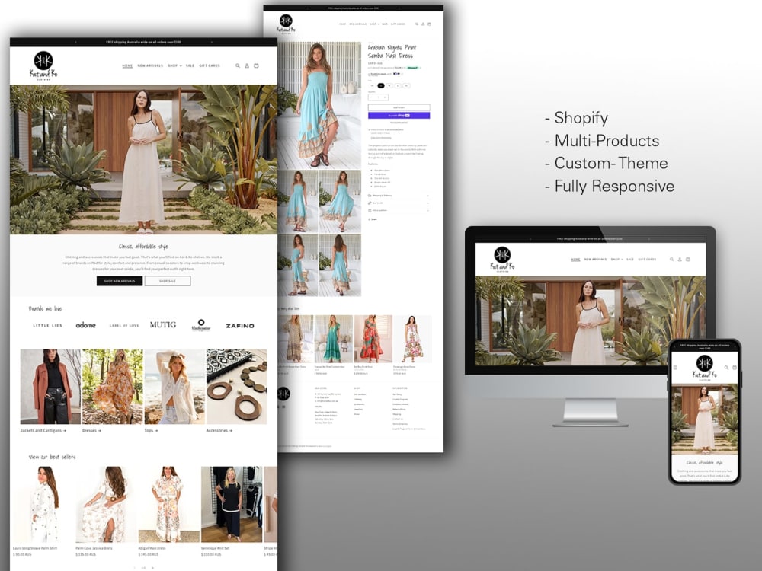762x571 pixels.
Task: Expand Shipping & Delivery section on product page
Action: pyautogui.click(x=399, y=196)
